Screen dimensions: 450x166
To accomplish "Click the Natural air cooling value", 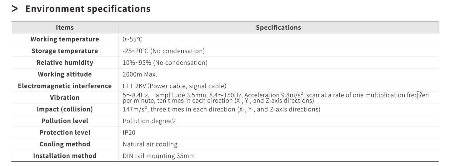I will 150,144.
